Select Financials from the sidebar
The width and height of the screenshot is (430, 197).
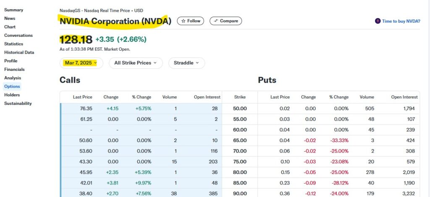point(14,70)
